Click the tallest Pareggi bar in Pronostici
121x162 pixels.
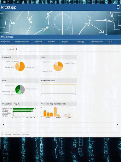click(x=55, y=112)
